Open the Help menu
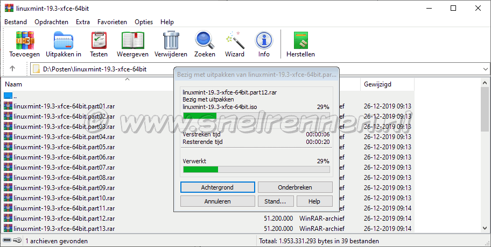The height and width of the screenshot is (247, 491). [x=167, y=22]
